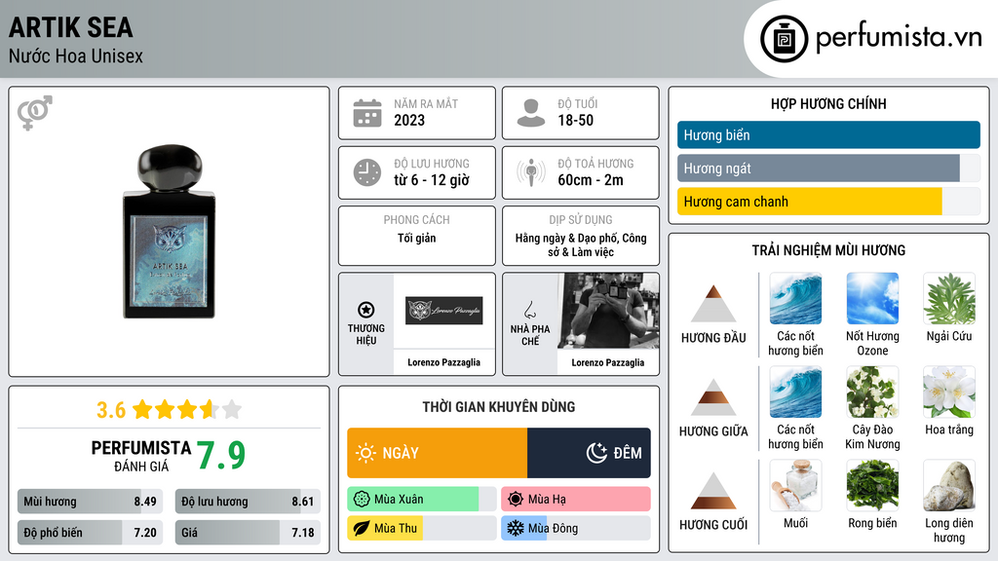The image size is (998, 561).
Task: Click the unisex gender symbol icon
Action: [34, 113]
